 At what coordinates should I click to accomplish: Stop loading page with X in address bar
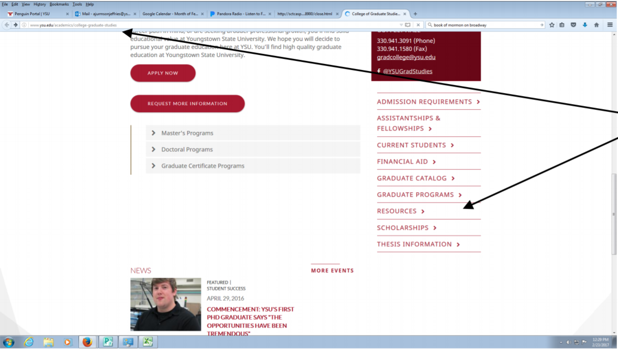[418, 25]
